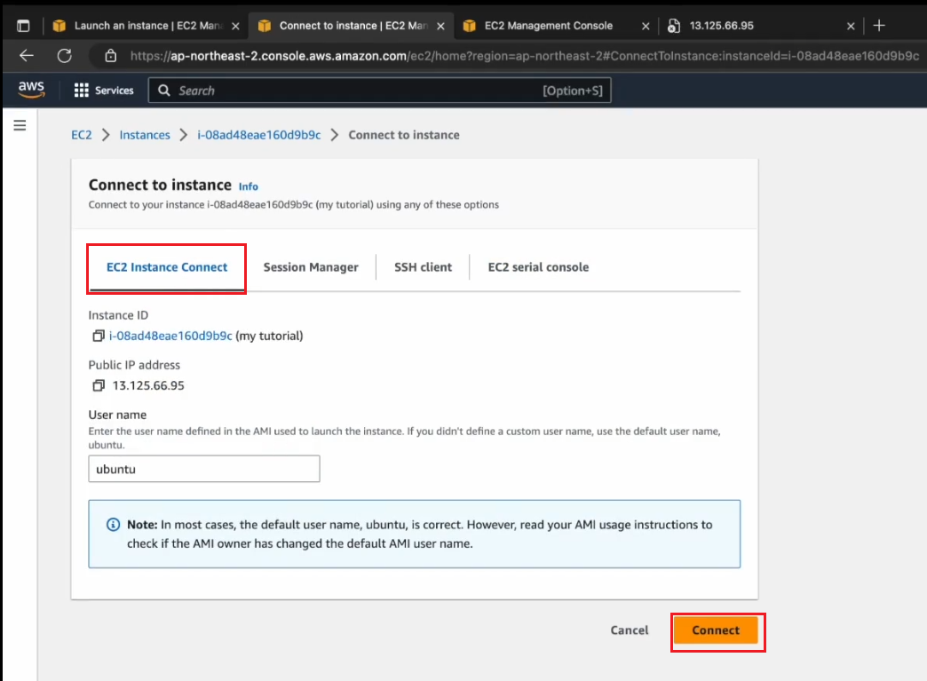The image size is (927, 681).
Task: Click the Cancel button
Action: [629, 630]
